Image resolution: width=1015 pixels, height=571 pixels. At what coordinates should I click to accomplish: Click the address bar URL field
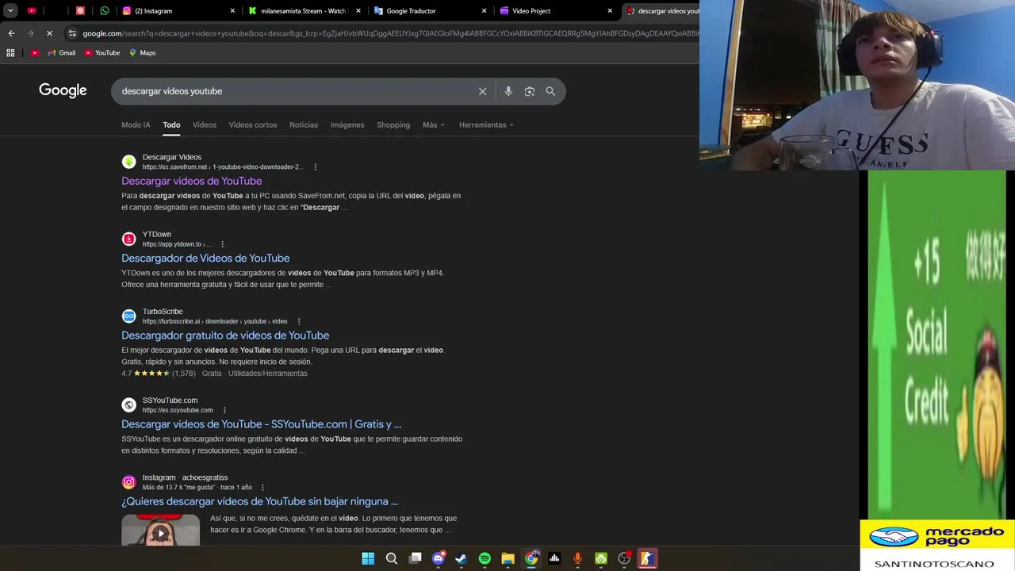(x=389, y=33)
